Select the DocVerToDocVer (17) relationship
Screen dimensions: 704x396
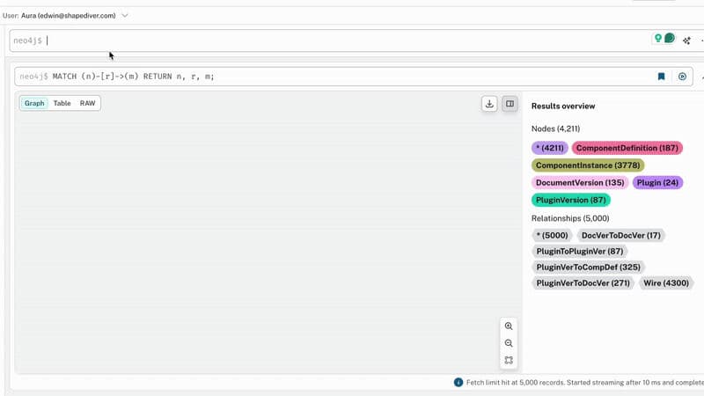(x=621, y=235)
